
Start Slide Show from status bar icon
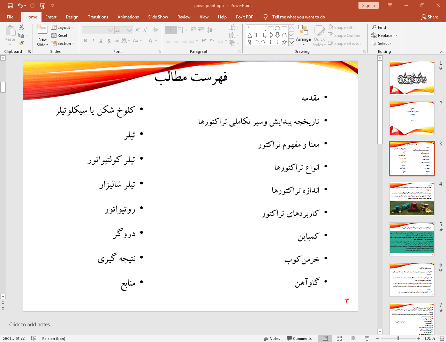point(367,338)
